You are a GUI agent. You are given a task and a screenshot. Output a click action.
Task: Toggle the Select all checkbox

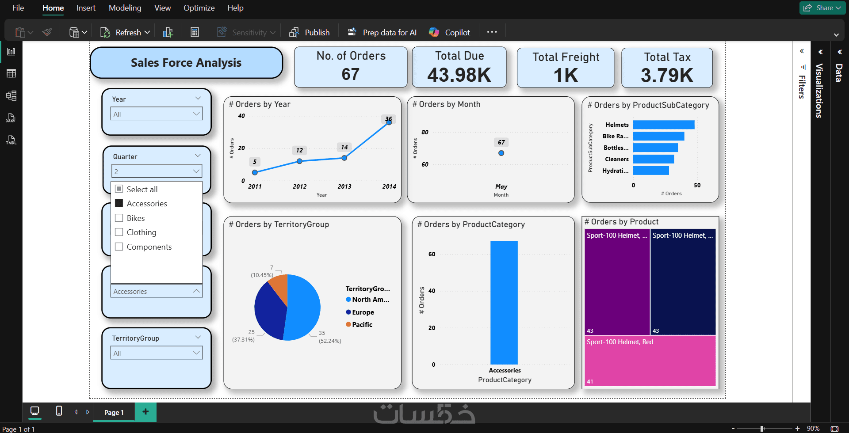[119, 189]
